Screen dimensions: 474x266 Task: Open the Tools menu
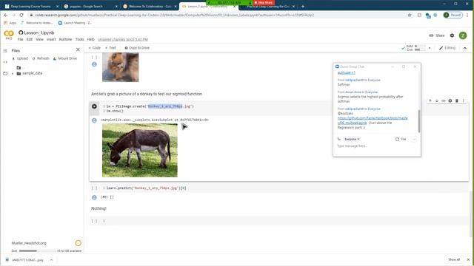[79, 39]
